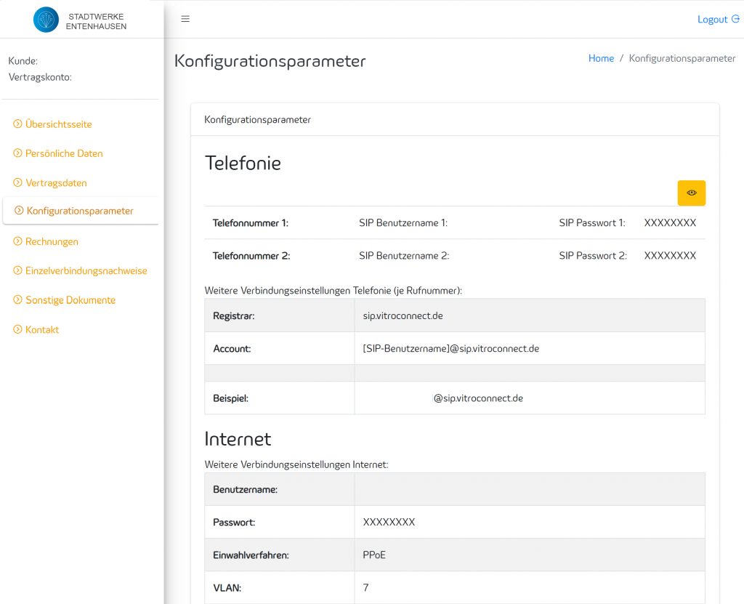744x604 pixels.
Task: Click the circle arrow icon beside Einzelverbindungsnachweise
Action: (x=17, y=270)
